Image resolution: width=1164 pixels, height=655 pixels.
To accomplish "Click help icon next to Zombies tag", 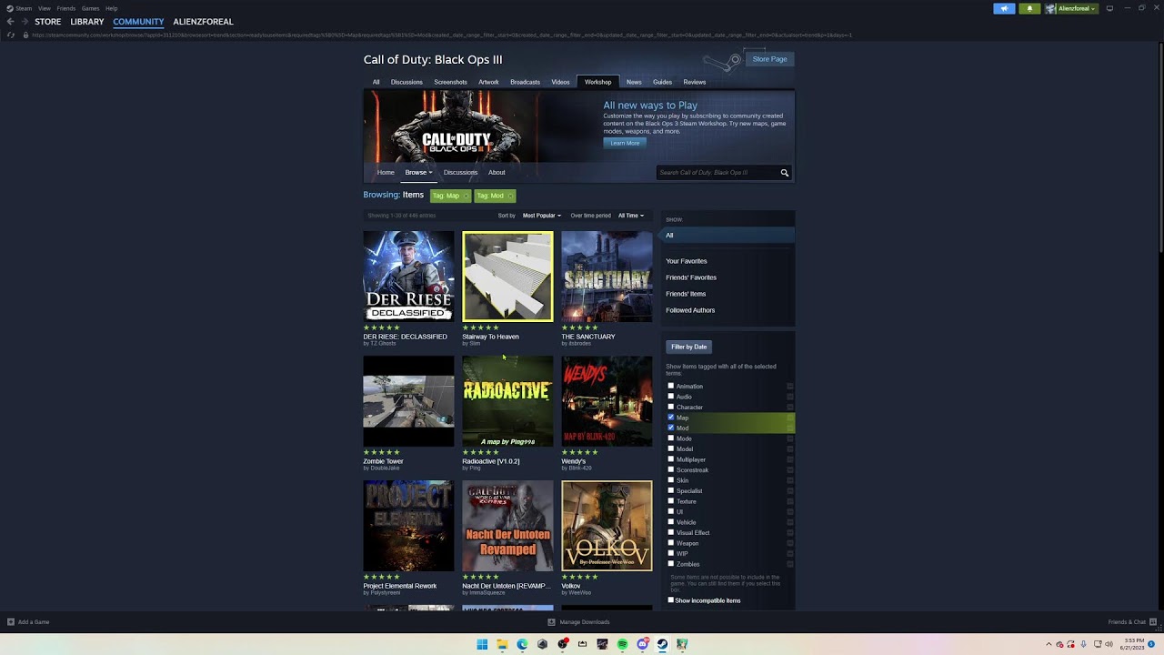I will [789, 564].
